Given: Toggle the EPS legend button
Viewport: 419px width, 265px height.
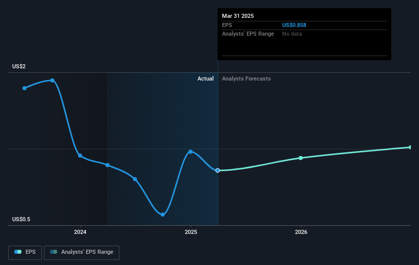Looking at the screenshot, I should pos(25,252).
